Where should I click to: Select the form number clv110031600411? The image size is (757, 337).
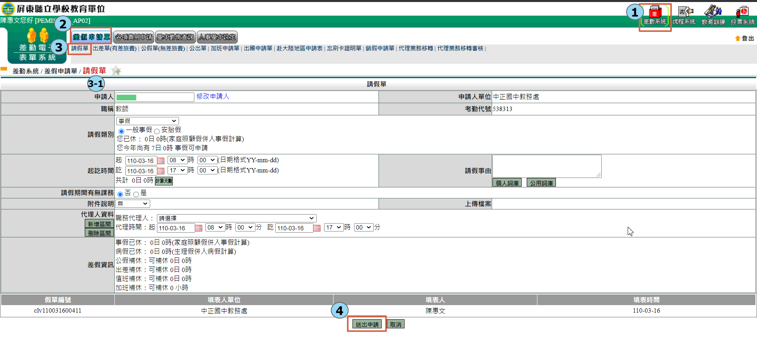point(58,311)
